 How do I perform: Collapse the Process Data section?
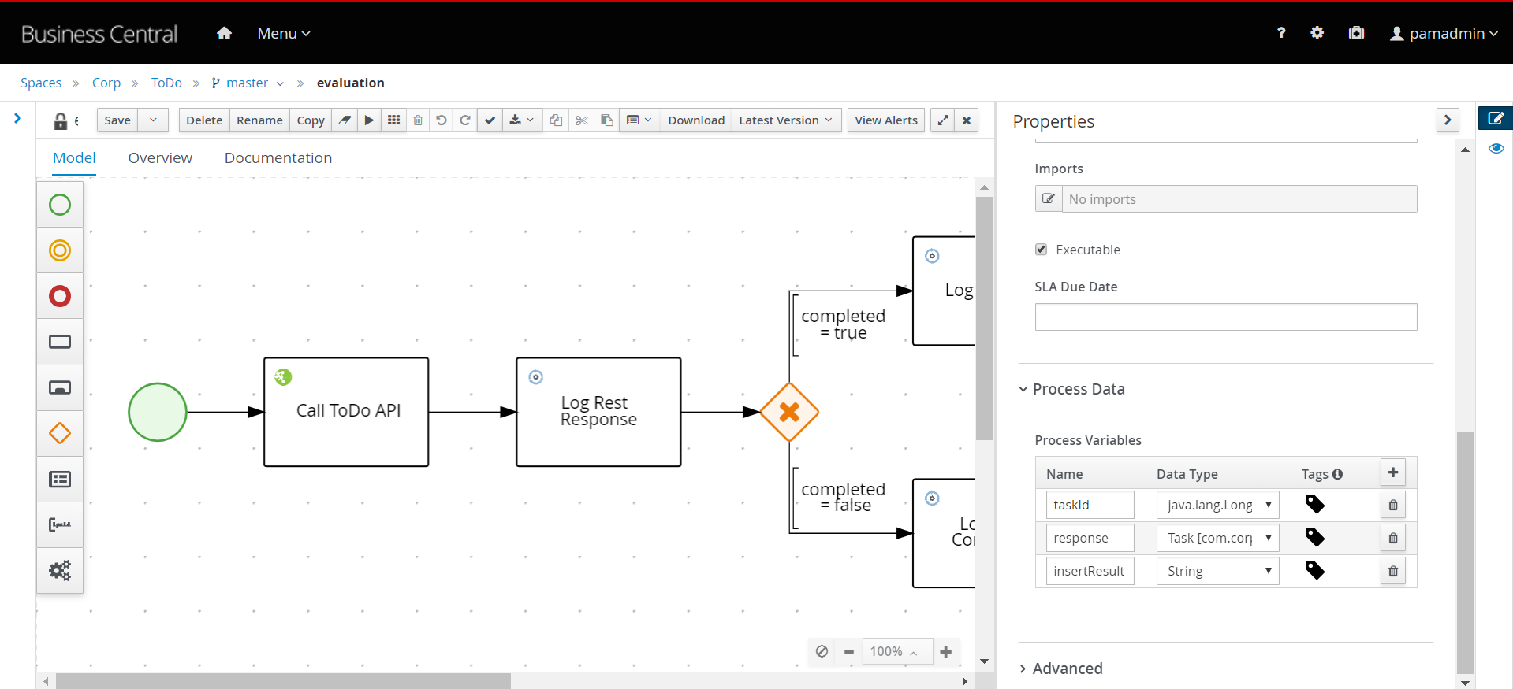[1071, 389]
